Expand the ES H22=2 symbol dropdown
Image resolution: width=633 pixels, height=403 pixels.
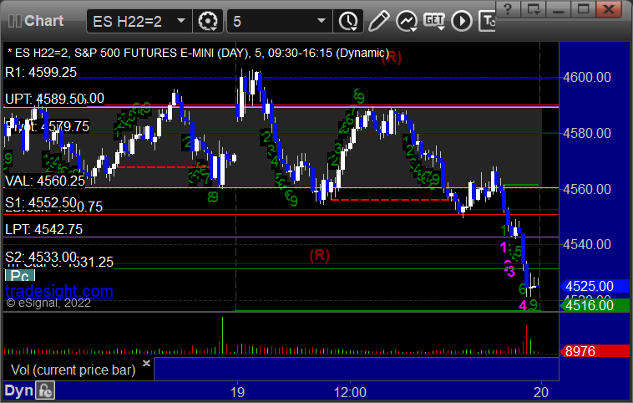[181, 20]
